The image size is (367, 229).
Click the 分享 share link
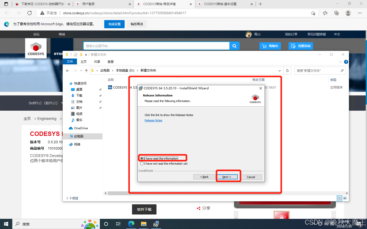pyautogui.click(x=204, y=208)
